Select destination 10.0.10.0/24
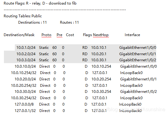 point(25,66)
